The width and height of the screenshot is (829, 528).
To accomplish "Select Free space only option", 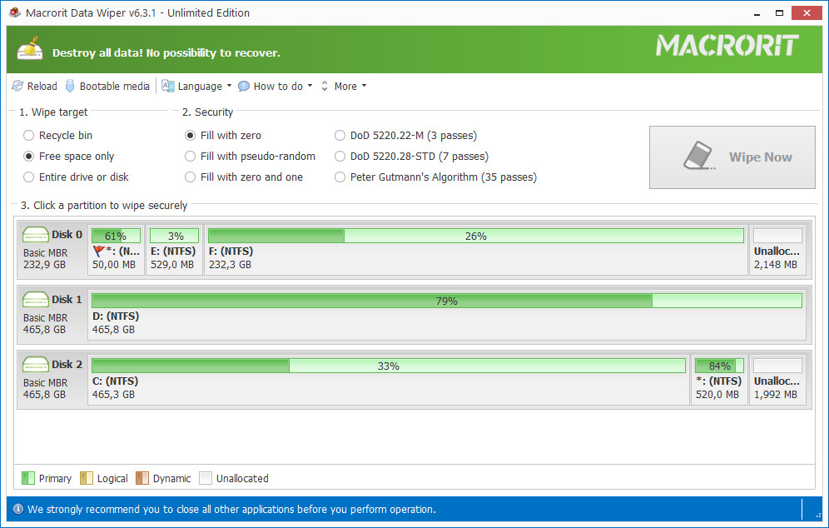I will pyautogui.click(x=69, y=156).
